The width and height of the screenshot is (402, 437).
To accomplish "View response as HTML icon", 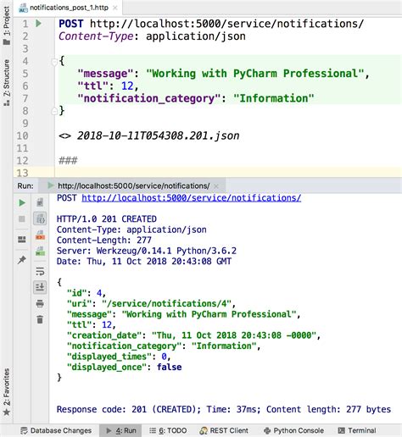I will 40,252.
